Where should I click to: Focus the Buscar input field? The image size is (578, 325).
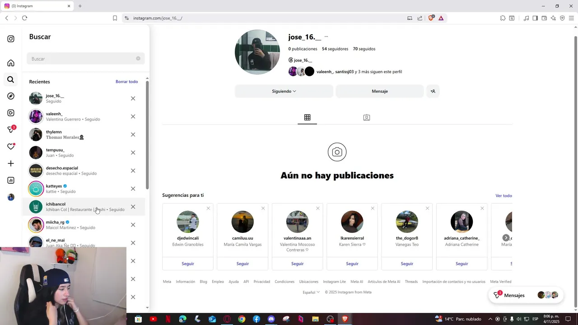pos(86,59)
